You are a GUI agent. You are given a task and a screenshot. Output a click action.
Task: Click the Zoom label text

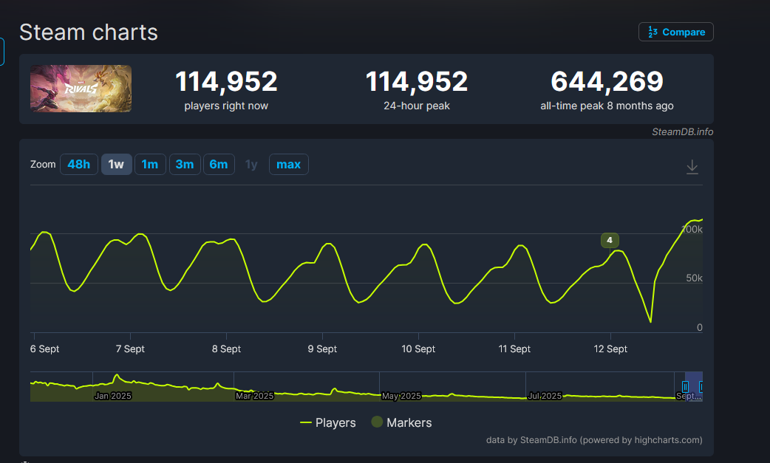click(x=43, y=165)
